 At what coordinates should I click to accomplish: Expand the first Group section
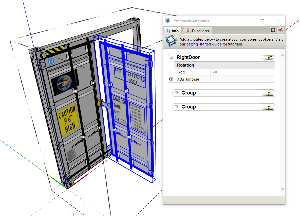pos(176,93)
